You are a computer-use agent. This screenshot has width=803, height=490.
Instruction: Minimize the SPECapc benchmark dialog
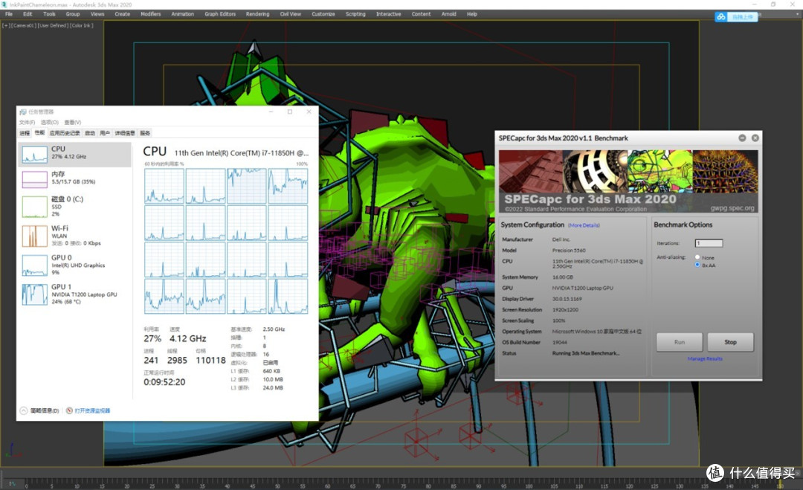click(x=742, y=138)
